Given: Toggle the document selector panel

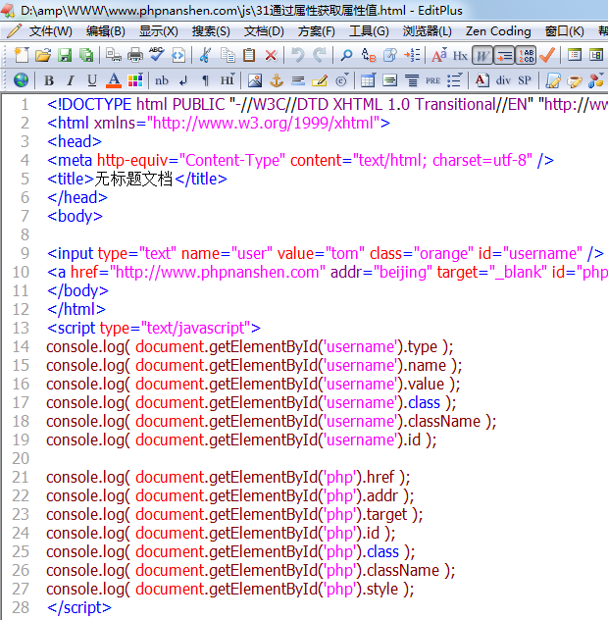Looking at the screenshot, I should coord(574,55).
